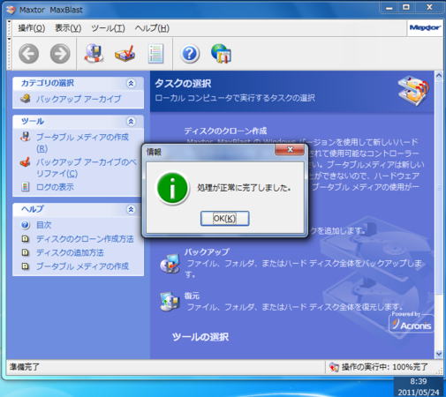This screenshot has width=446, height=397.
Task: Open the ログの表示 link
Action: [x=55, y=187]
